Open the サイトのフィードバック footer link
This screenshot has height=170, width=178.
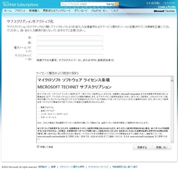(98, 167)
